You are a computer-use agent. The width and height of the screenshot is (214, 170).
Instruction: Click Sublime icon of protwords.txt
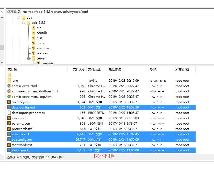[9, 129]
